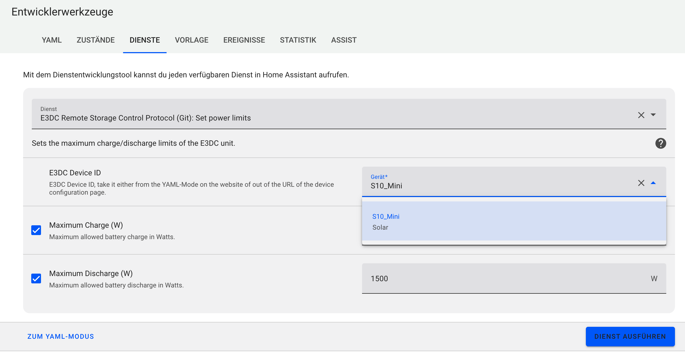
Task: Select the DIENSTE tab heading
Action: coord(145,40)
